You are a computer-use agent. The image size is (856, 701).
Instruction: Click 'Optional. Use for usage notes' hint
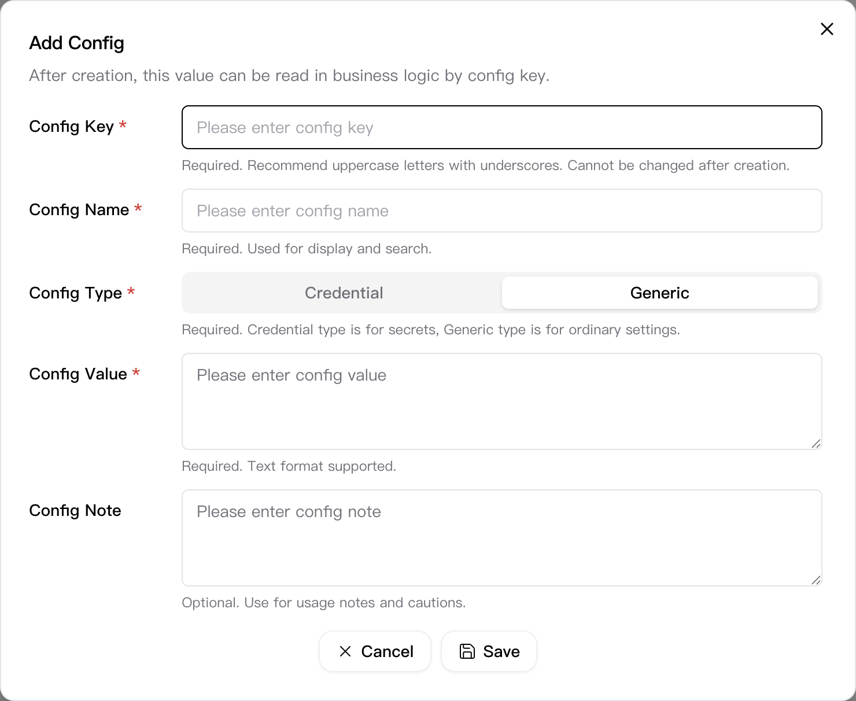coord(324,603)
